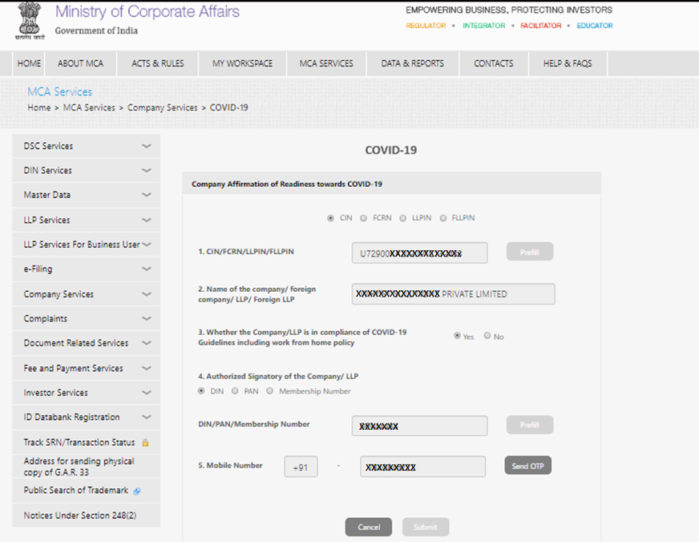
Task: Click the lock icon beside Track SRN/Transaction Status
Action: (145, 443)
